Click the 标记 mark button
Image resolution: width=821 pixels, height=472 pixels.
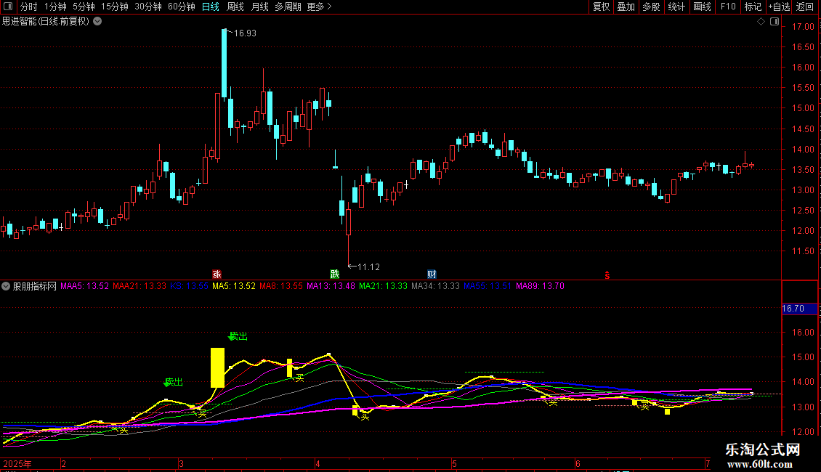(753, 7)
